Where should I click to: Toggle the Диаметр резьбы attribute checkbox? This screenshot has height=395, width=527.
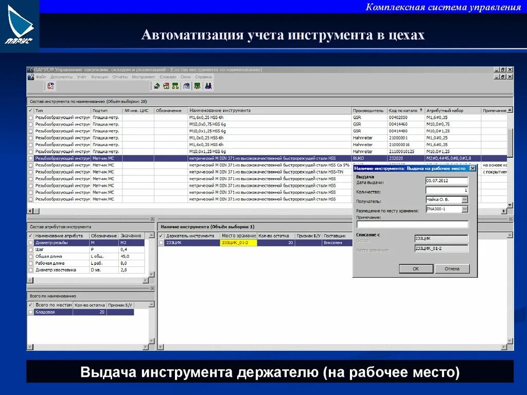pyautogui.click(x=30, y=243)
